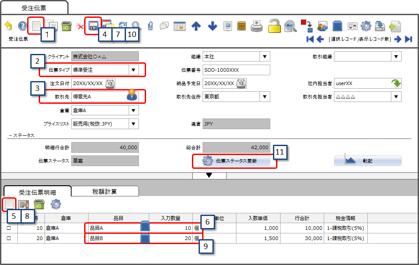Image resolution: width=419 pixels, height=265 pixels.
Task: Open the archive cabinet icon
Action: click(242, 26)
